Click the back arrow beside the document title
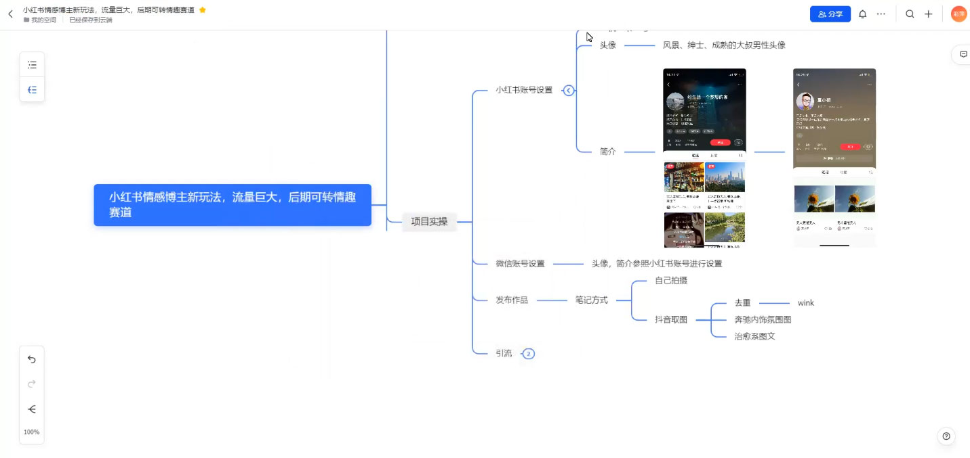Viewport: 970px width, 458px height. click(10, 14)
